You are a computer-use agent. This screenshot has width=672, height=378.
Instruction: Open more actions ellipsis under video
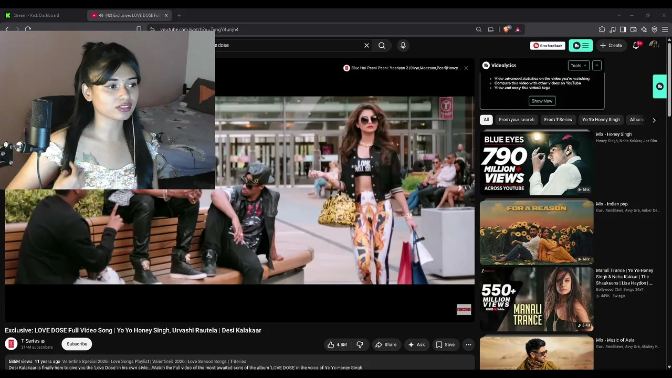pyautogui.click(x=468, y=345)
